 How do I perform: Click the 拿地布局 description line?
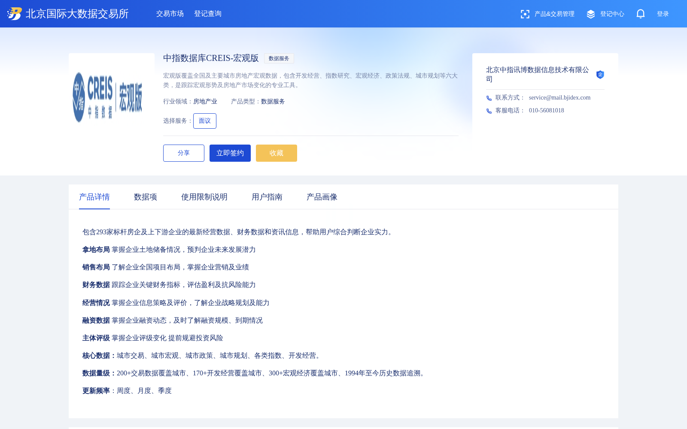(x=169, y=250)
